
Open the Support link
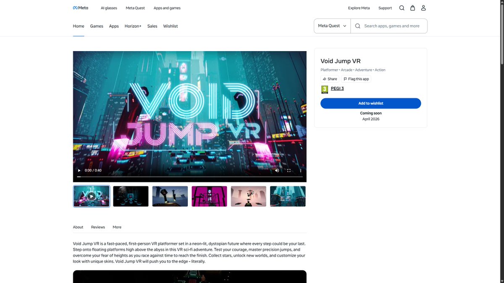pyautogui.click(x=385, y=8)
